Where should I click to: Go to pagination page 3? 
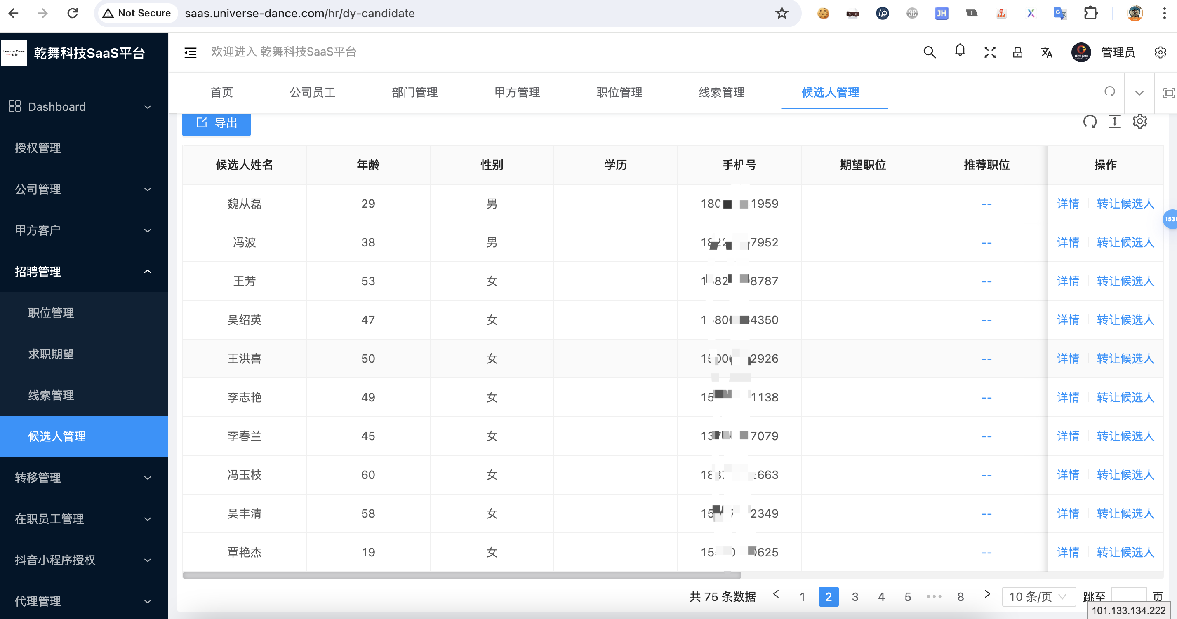point(855,597)
